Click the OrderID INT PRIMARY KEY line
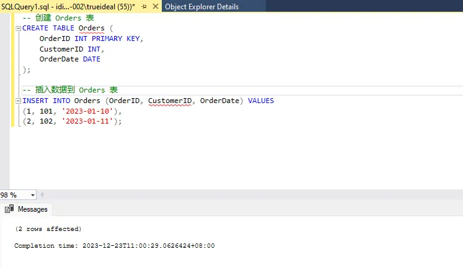 click(91, 38)
